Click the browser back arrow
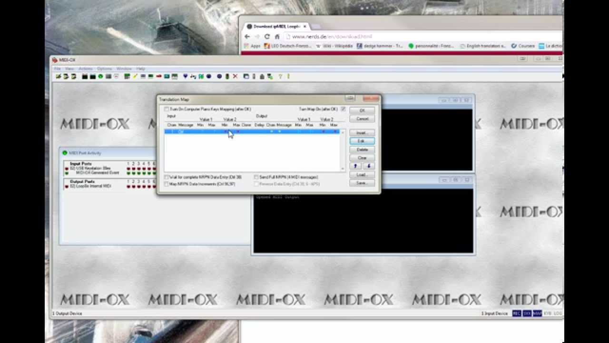609x343 pixels. [x=247, y=37]
